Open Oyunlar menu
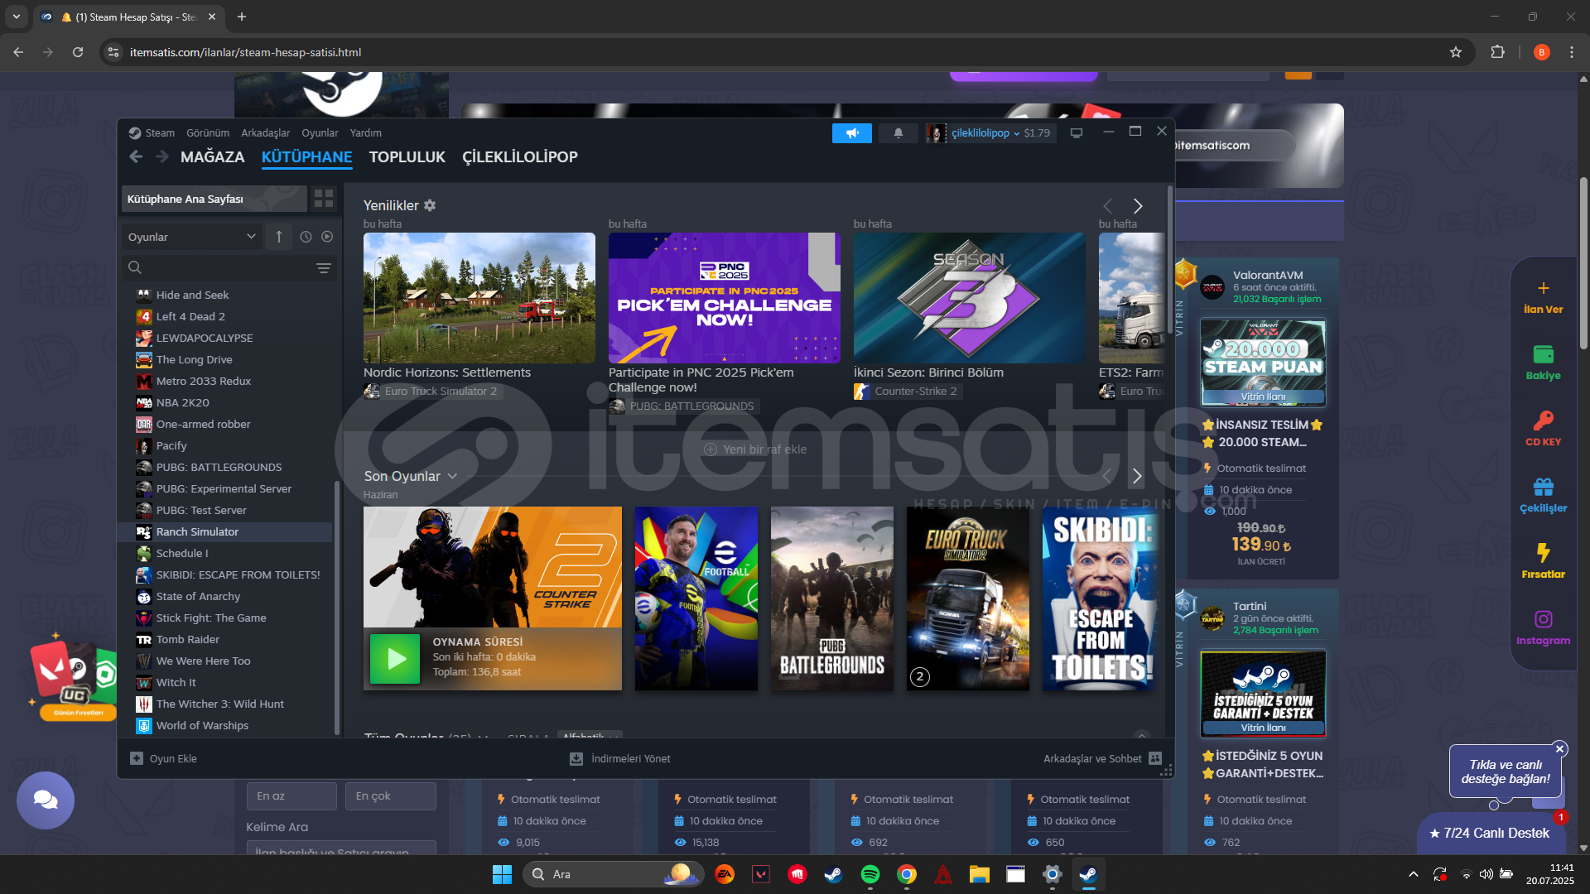1590x894 pixels. [x=320, y=132]
